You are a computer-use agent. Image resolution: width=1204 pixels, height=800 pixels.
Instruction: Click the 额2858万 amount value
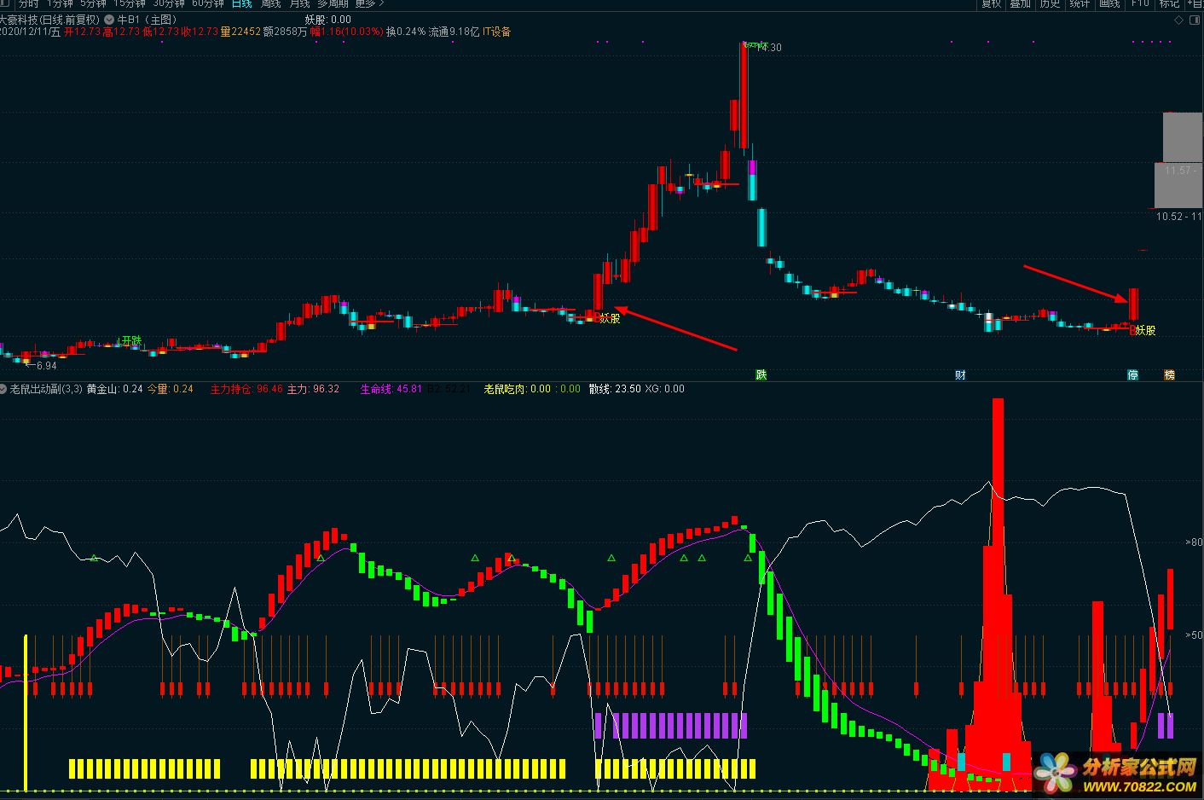(x=285, y=32)
